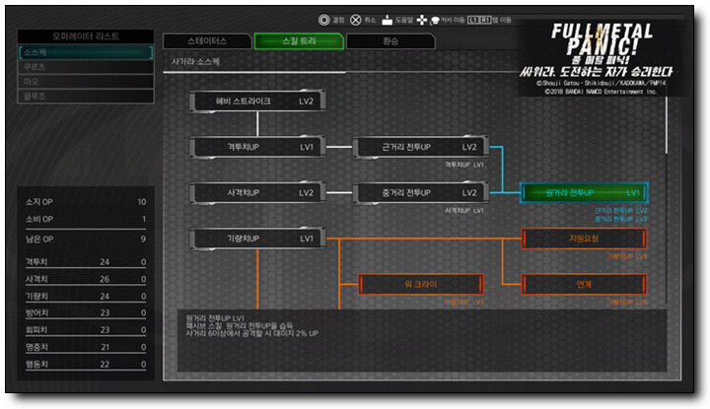Switch to the 스테이터스 tab
Image resolution: width=710 pixels, height=409 pixels.
pos(207,41)
